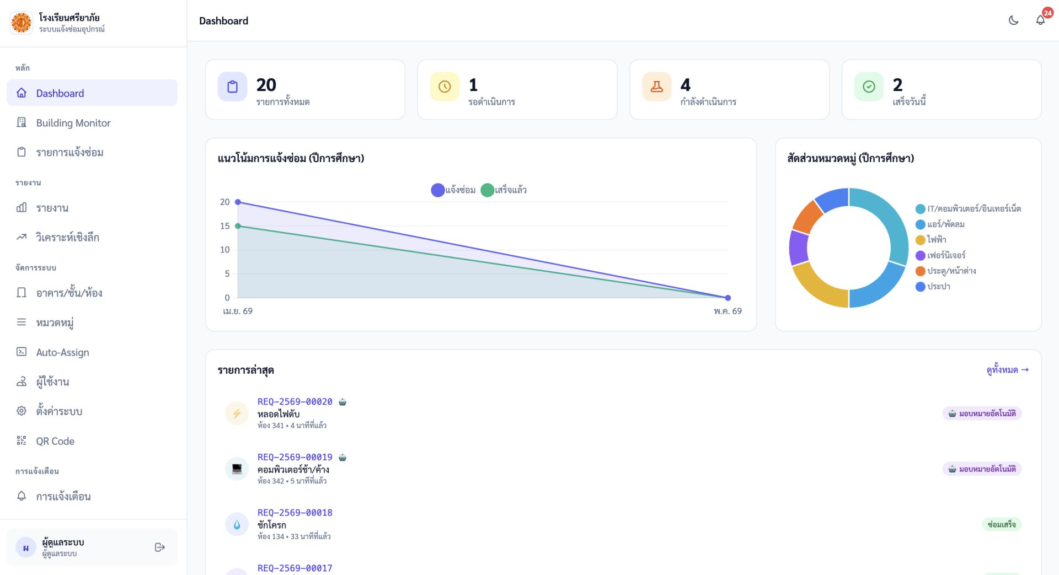Click the clipboard icon on total requests card
This screenshot has width=1059, height=575.
click(x=232, y=87)
